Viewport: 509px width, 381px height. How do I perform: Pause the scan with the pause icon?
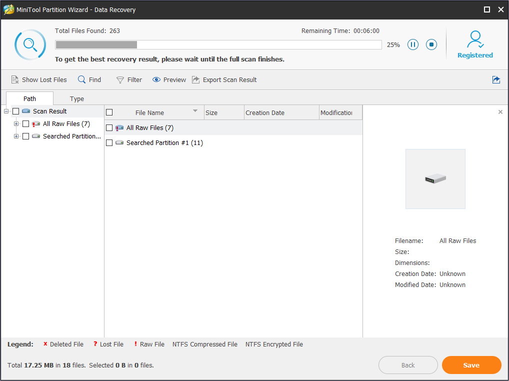[x=412, y=44]
